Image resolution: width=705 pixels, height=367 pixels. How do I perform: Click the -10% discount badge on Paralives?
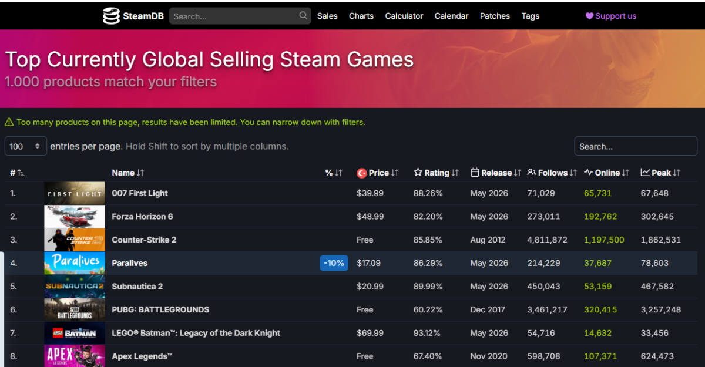coord(334,263)
